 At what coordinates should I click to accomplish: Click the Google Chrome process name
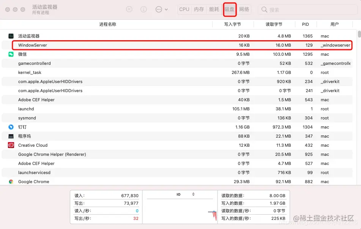(34, 182)
